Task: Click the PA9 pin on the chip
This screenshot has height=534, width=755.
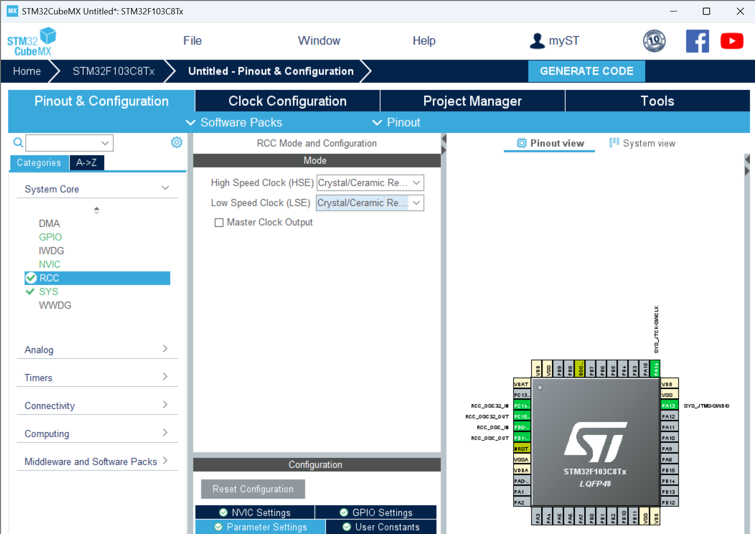Action: click(669, 449)
